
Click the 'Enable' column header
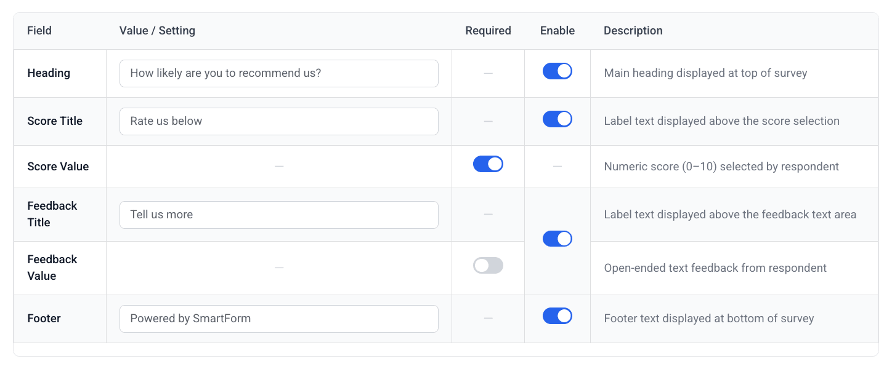(x=557, y=31)
